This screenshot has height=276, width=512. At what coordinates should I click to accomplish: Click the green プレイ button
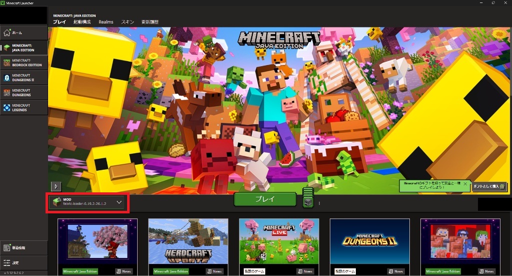[x=265, y=199]
